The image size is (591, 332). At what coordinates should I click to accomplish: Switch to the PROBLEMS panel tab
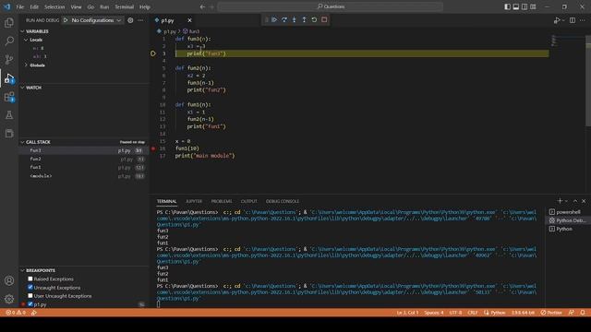coord(222,201)
